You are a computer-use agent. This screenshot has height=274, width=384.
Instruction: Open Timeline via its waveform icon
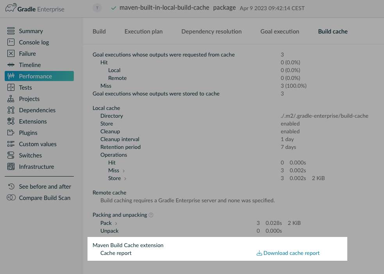coord(11,65)
